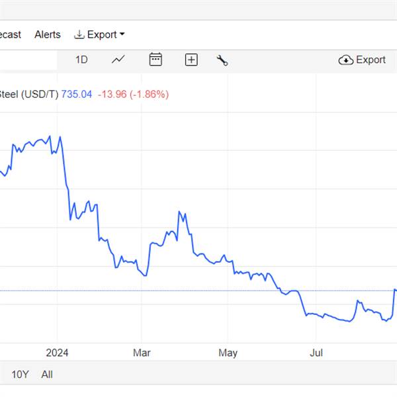Click the Mar axis label

pyautogui.click(x=142, y=353)
